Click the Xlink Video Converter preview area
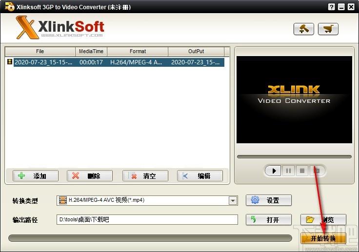This screenshot has height=252, width=359. click(x=294, y=100)
